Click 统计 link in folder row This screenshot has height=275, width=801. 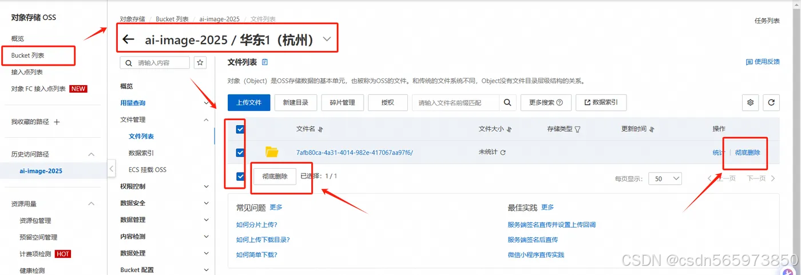tap(719, 153)
